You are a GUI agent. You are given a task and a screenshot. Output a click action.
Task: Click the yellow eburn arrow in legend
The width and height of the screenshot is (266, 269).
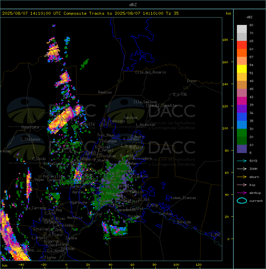(x=242, y=177)
